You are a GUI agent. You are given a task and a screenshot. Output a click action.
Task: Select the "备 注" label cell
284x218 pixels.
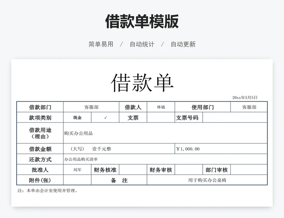119,180
